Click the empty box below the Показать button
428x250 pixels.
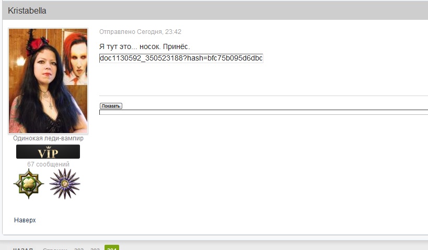[264, 112]
